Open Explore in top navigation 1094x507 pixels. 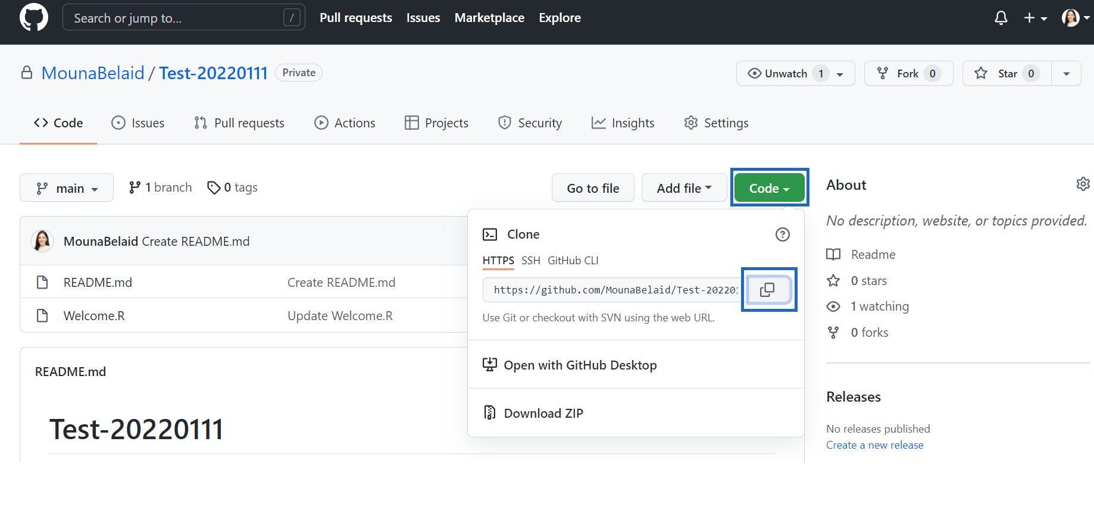click(559, 18)
